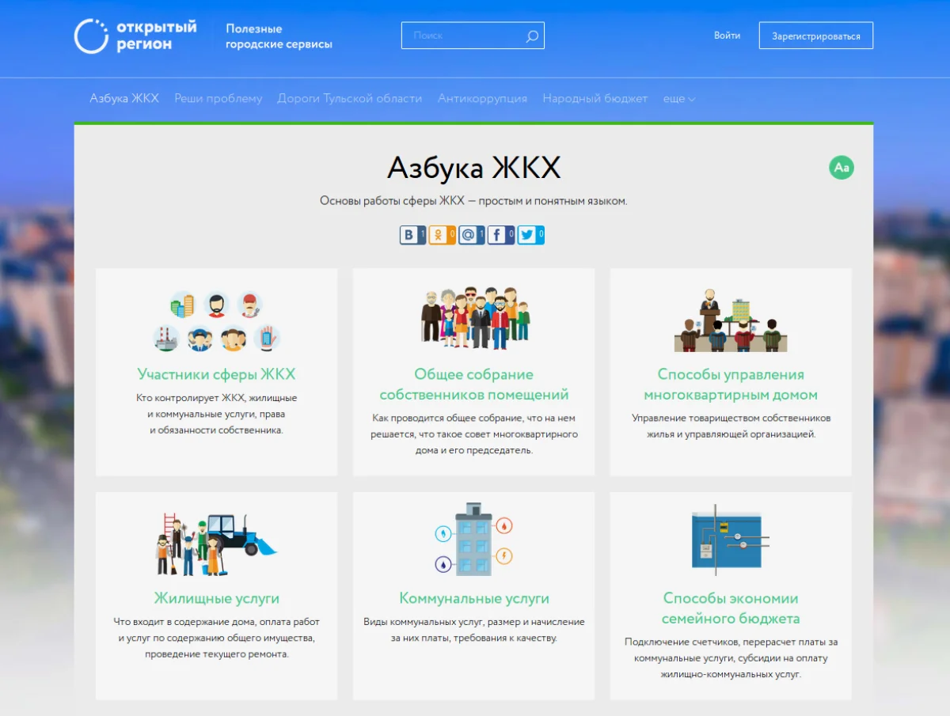Image resolution: width=950 pixels, height=716 pixels.
Task: Share via Facebook icon
Action: click(498, 235)
